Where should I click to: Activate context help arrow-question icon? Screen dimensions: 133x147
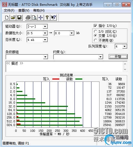click(53, 17)
